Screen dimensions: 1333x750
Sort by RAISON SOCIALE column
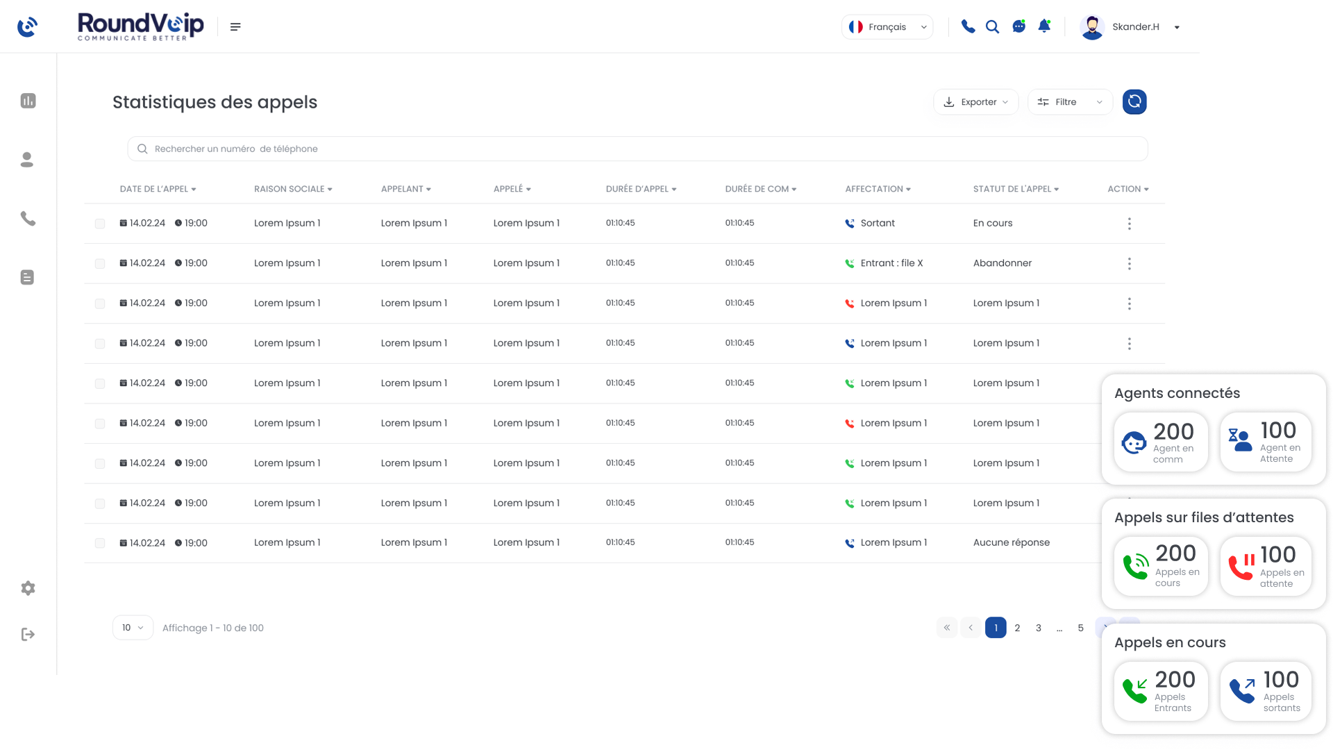[x=293, y=189]
